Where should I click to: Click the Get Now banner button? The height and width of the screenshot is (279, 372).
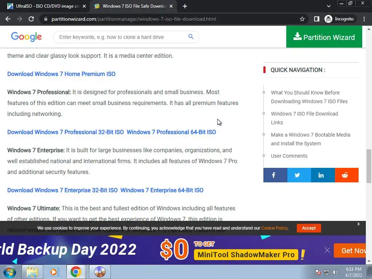coord(350,251)
